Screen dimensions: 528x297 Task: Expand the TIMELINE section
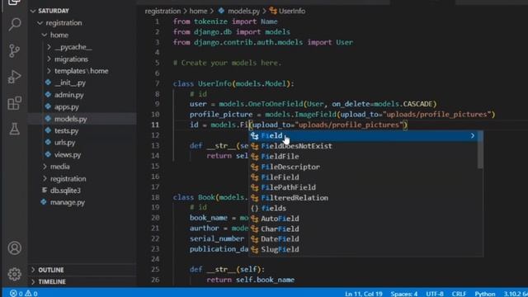(x=33, y=281)
